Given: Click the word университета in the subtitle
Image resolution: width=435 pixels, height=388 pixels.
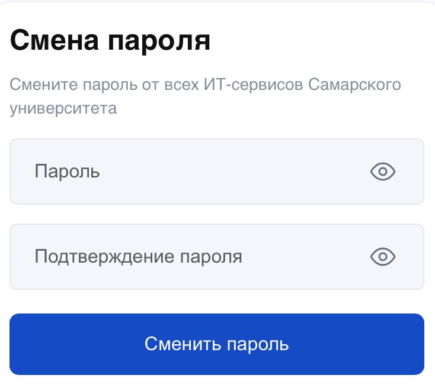Looking at the screenshot, I should (63, 109).
